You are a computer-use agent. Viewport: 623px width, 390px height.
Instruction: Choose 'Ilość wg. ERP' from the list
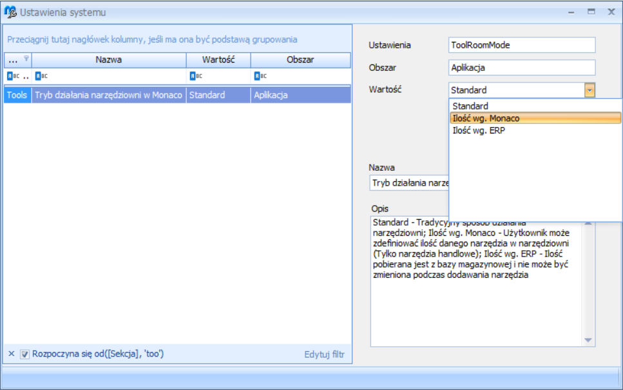click(479, 130)
